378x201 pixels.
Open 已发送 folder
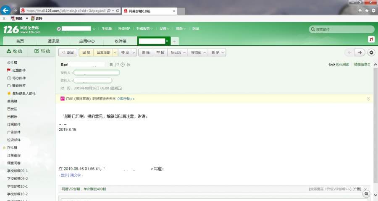click(12, 109)
